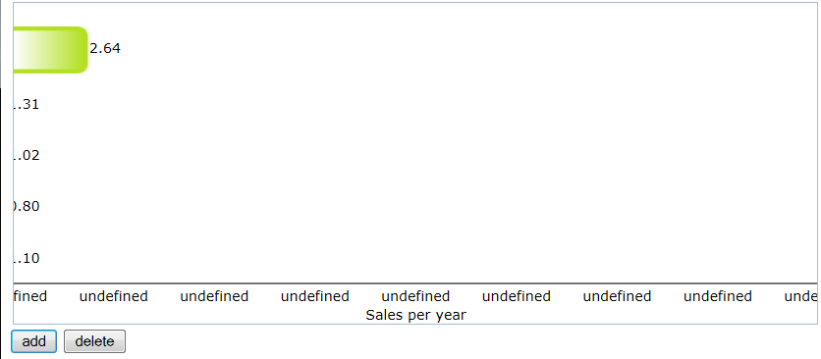Click the add button

tap(34, 341)
